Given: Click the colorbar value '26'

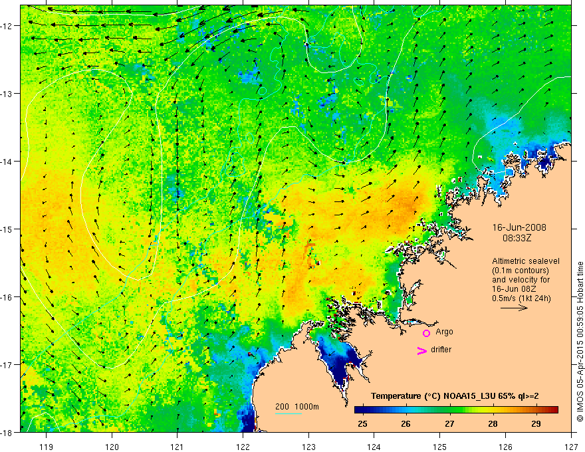Looking at the screenshot, I should coord(406,423).
